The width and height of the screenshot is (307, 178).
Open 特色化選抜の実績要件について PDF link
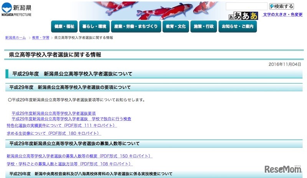click(x=62, y=125)
